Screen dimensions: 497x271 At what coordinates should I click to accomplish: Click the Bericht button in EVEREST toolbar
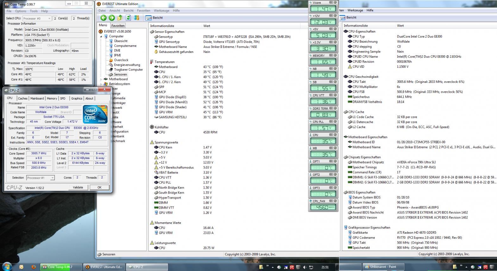pyautogui.click(x=154, y=18)
